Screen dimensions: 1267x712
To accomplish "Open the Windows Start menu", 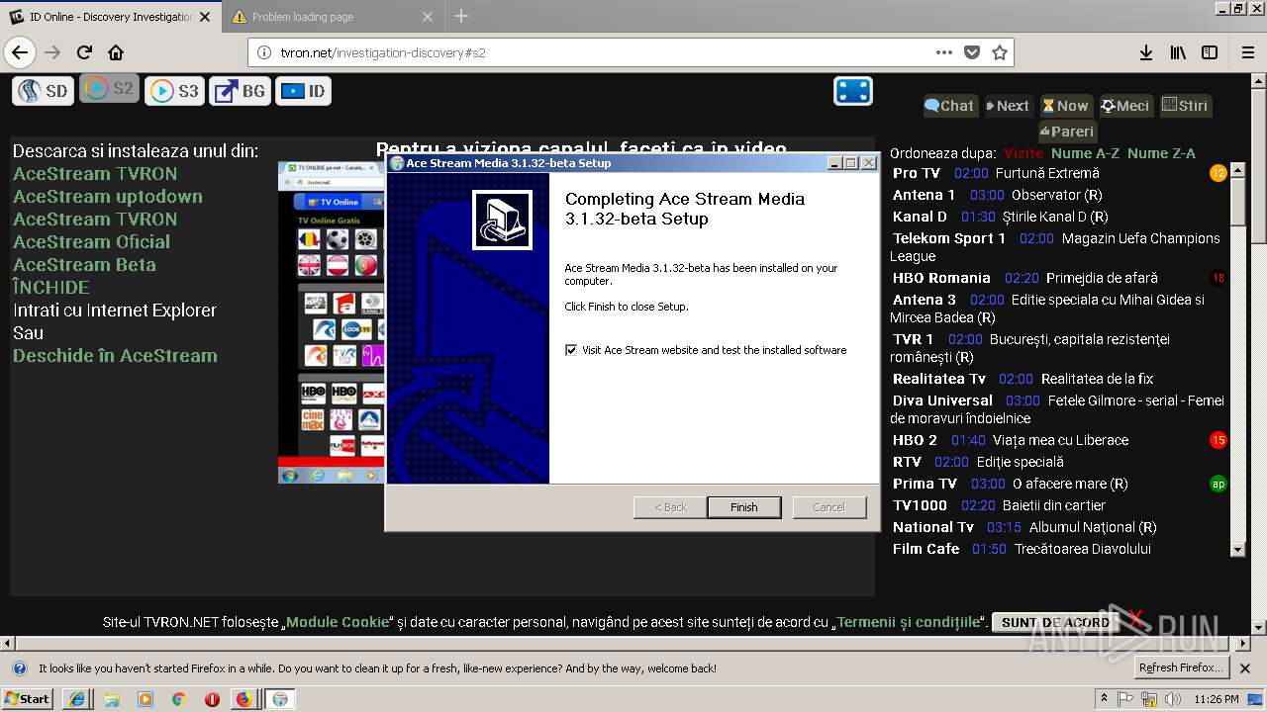I will (28, 698).
